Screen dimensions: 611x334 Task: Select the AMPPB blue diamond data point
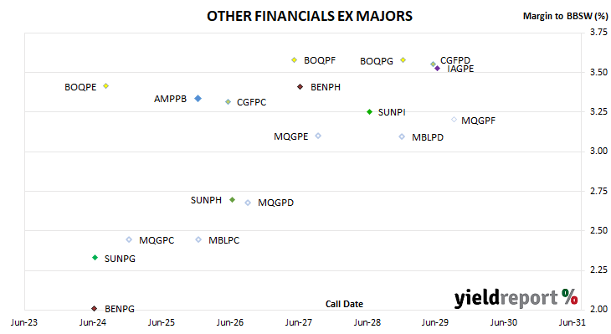198,98
